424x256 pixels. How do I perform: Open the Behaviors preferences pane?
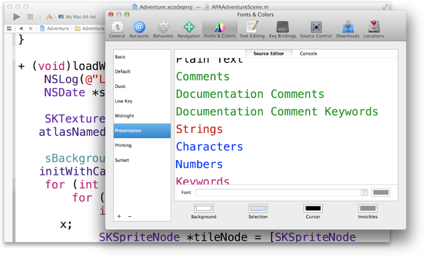pyautogui.click(x=163, y=29)
